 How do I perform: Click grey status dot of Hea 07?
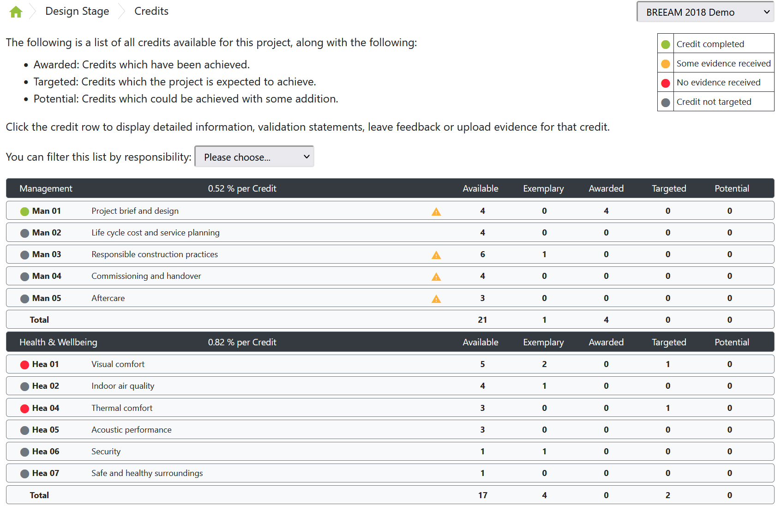coord(25,474)
